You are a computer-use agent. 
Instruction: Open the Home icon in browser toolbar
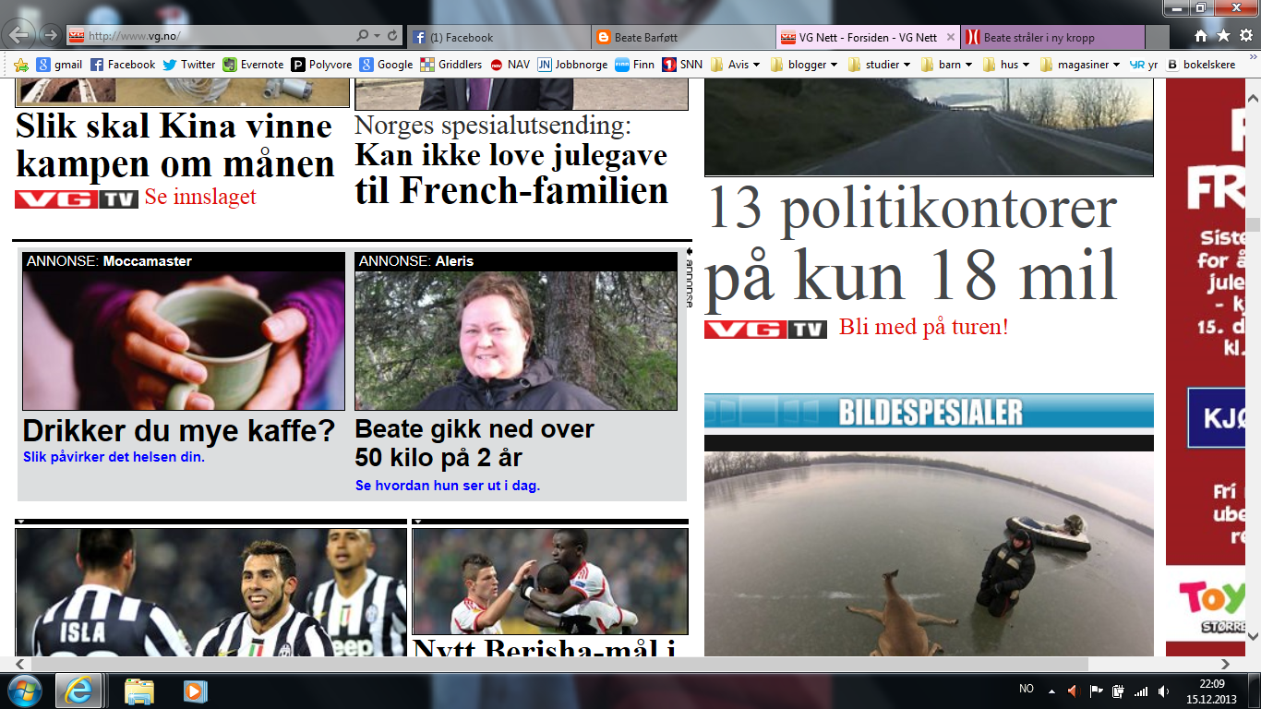coord(1201,36)
